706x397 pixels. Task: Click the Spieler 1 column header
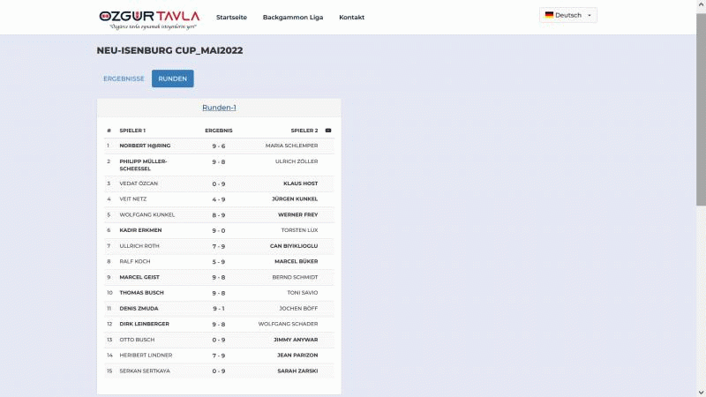(132, 131)
